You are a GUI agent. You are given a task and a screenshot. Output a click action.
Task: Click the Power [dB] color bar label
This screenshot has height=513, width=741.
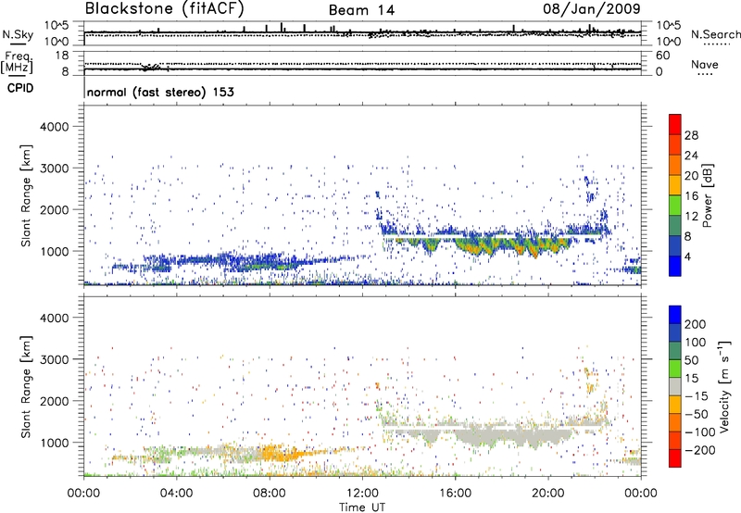click(x=707, y=195)
